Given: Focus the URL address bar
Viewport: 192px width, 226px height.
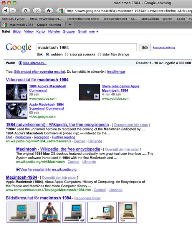Looking at the screenshot, I should (x=129, y=11).
